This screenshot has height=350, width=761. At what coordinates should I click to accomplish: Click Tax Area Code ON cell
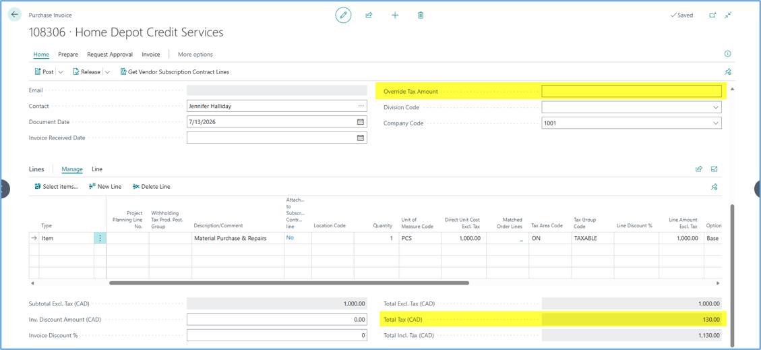coord(549,238)
